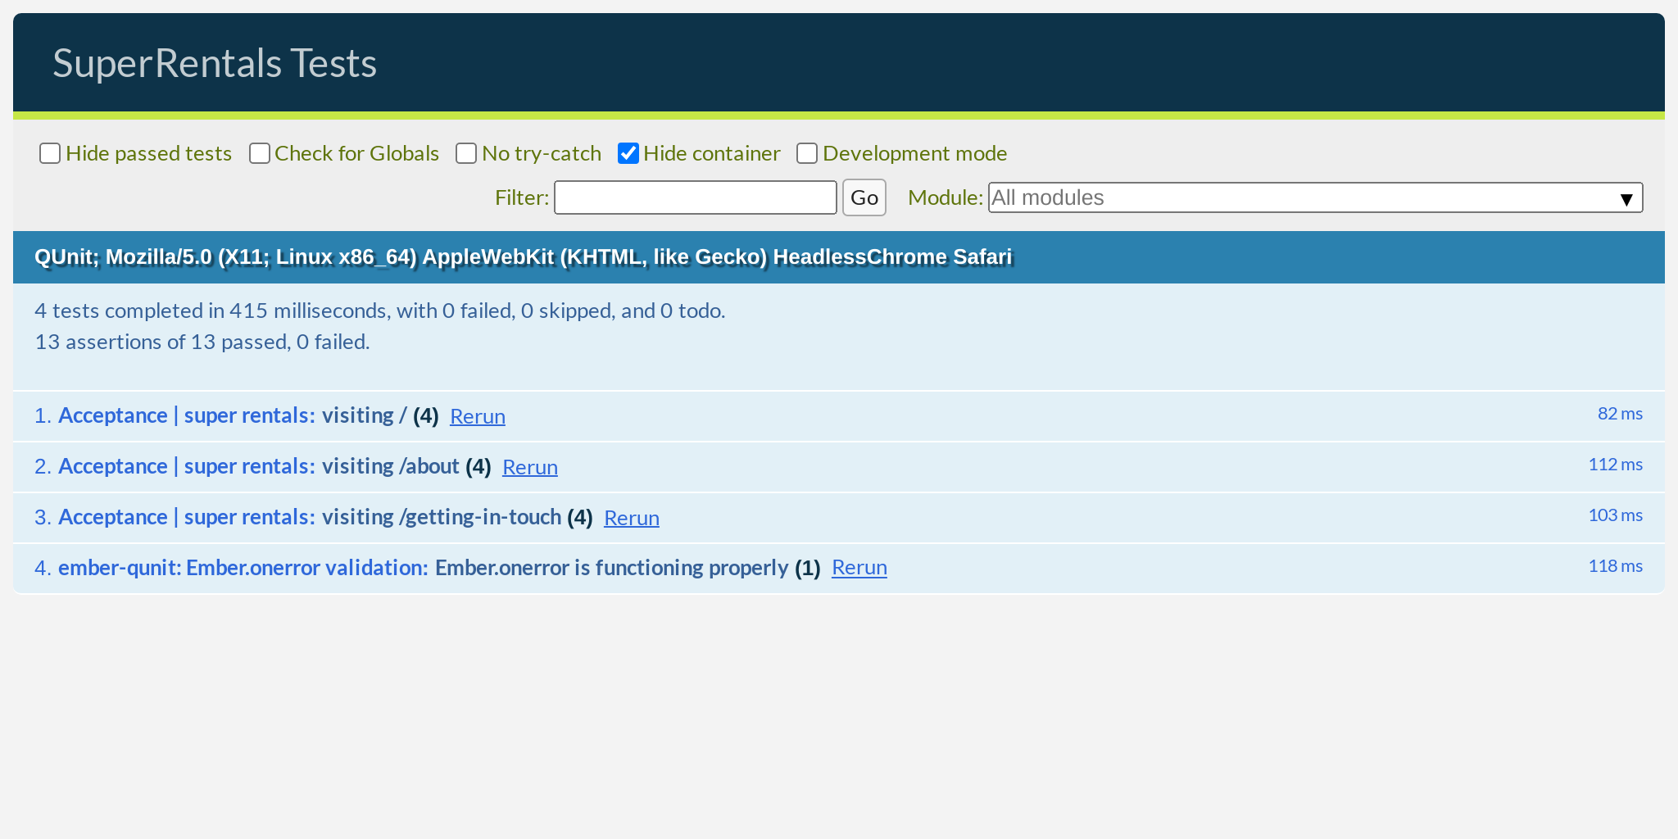Focus the Filter text field
This screenshot has width=1678, height=839.
[696, 197]
